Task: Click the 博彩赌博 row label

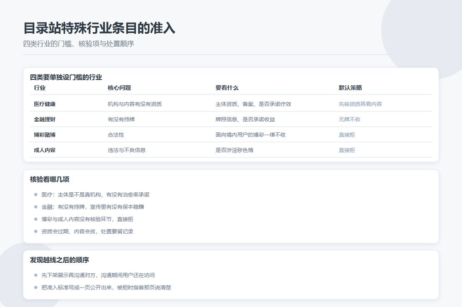Action: pyautogui.click(x=45, y=135)
